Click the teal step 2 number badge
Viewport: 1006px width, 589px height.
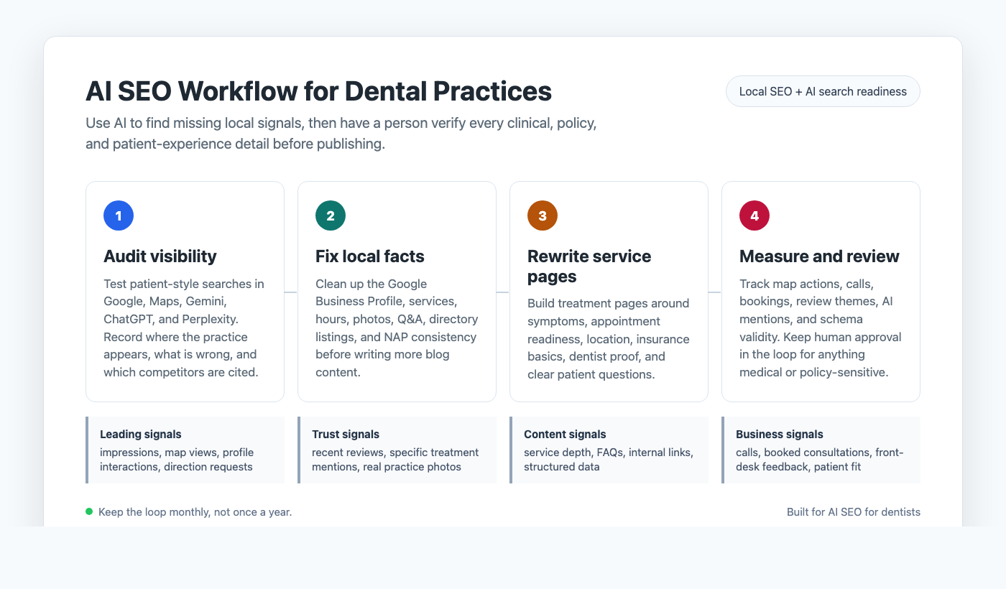pos(331,215)
